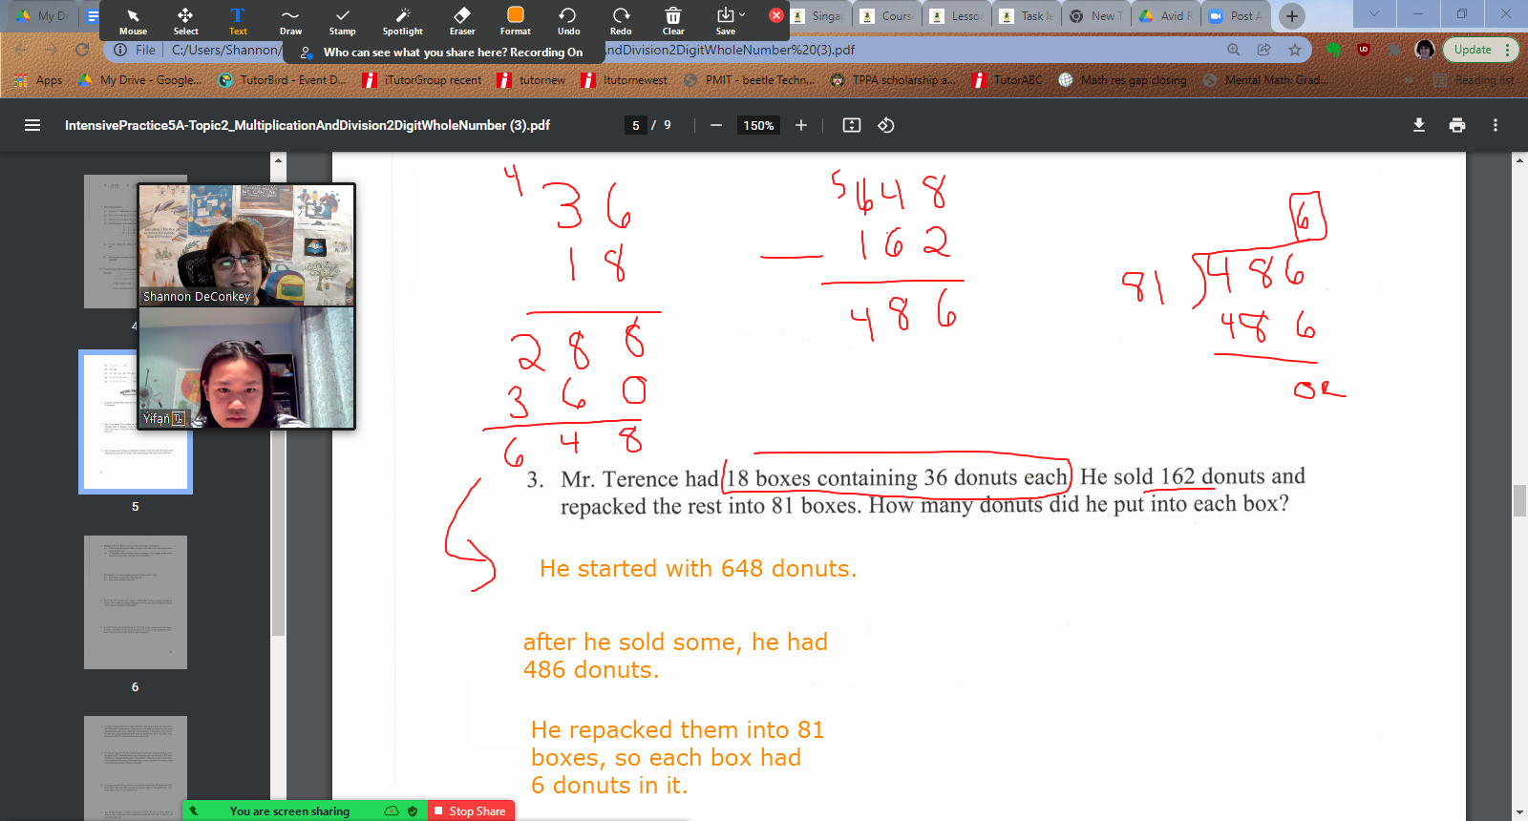1528x821 pixels.
Task: Expand the tab search dropdown
Action: coord(1374,14)
